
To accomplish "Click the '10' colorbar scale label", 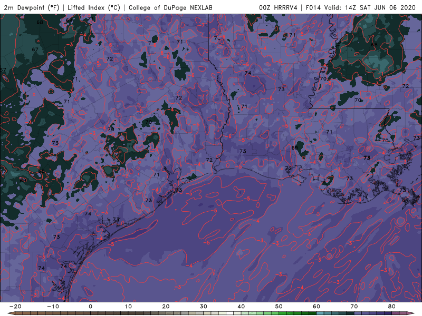I will (x=128, y=307).
